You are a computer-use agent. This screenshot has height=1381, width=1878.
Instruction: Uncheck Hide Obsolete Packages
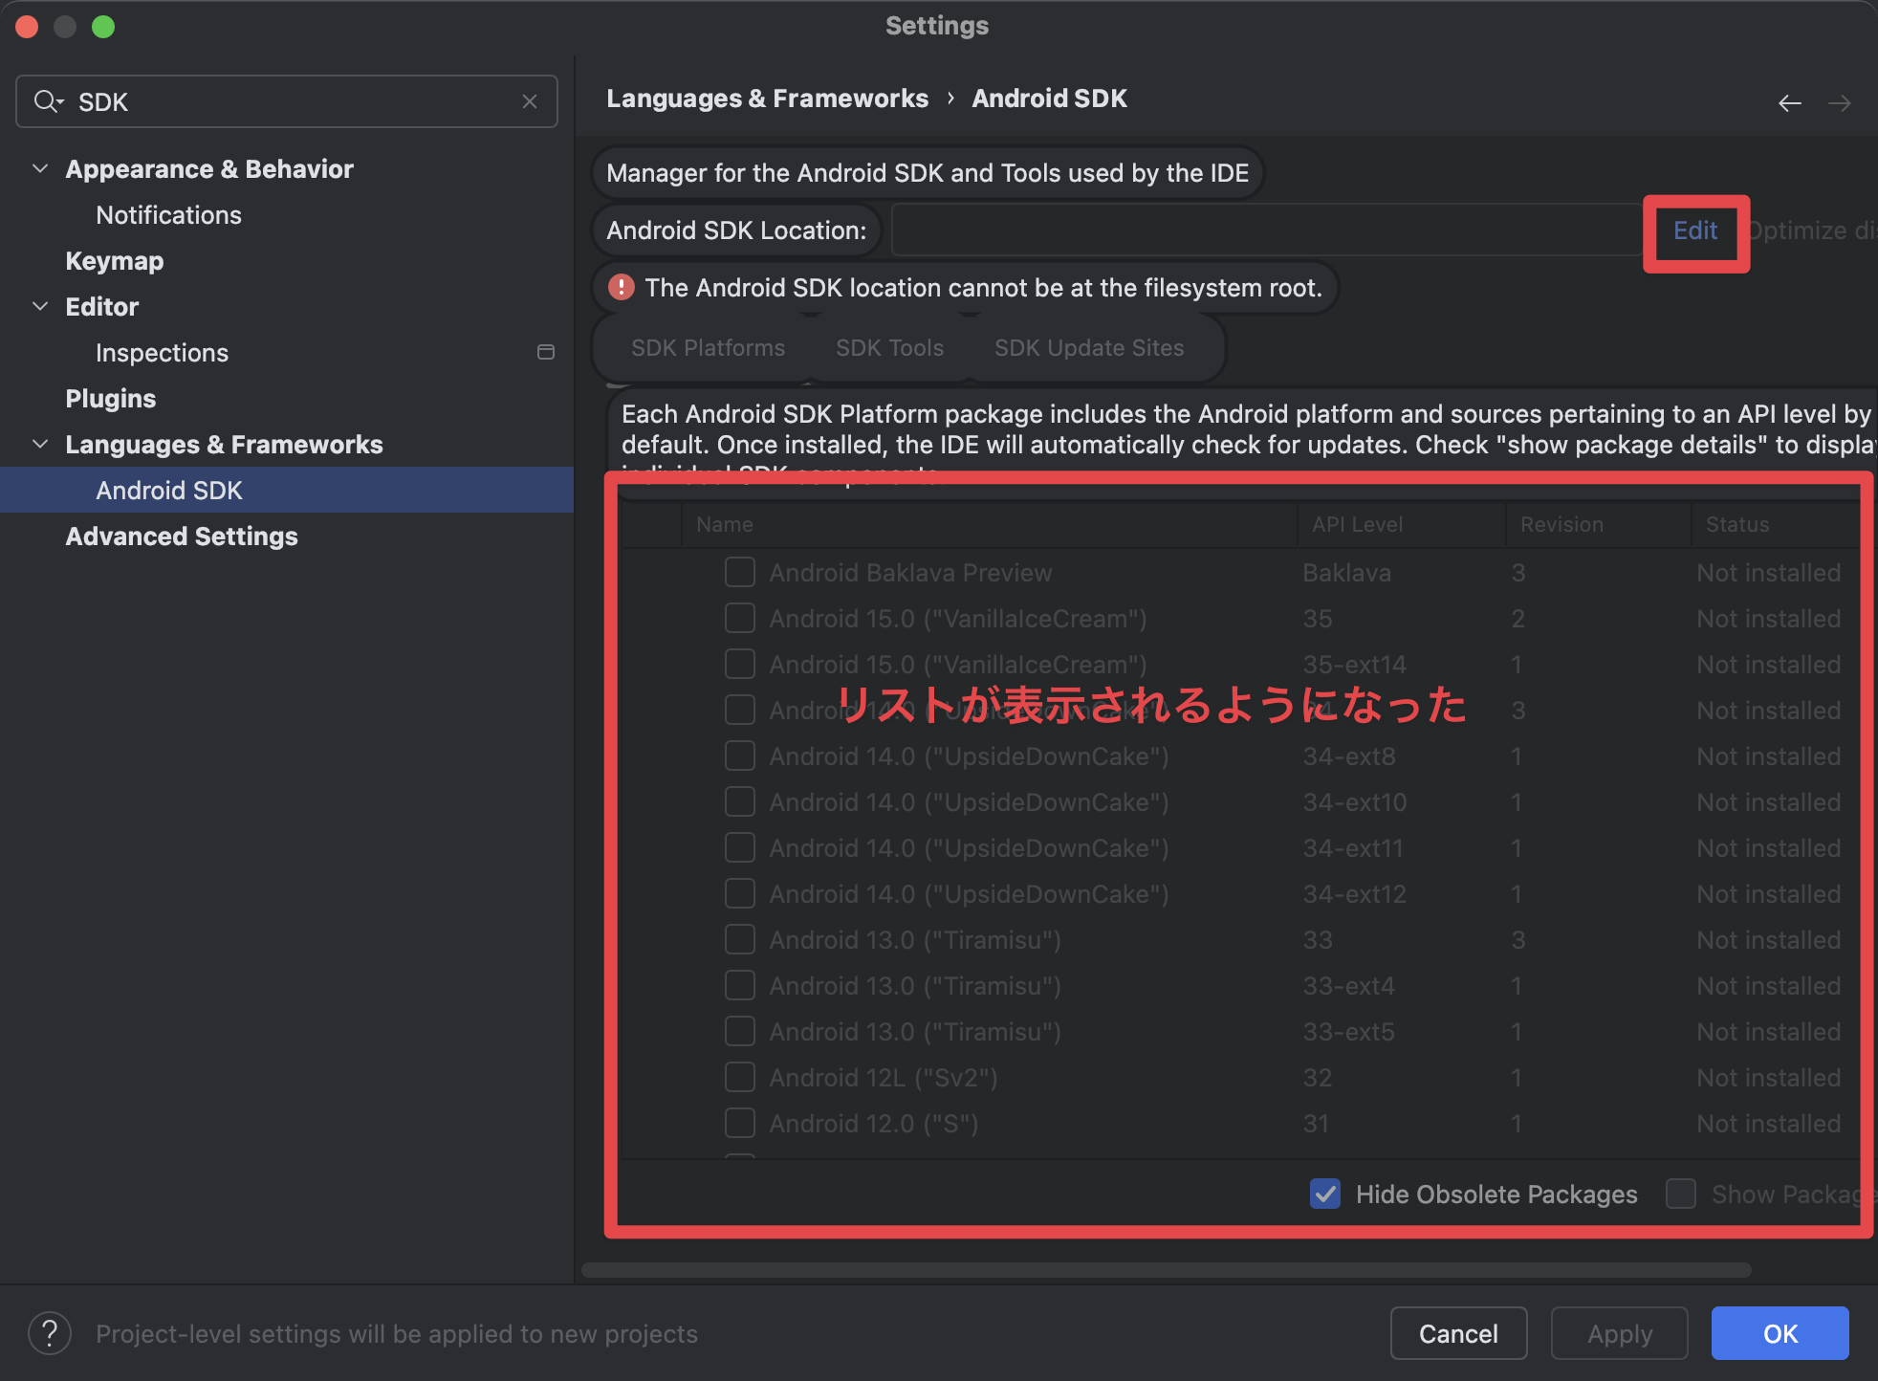1324,1194
